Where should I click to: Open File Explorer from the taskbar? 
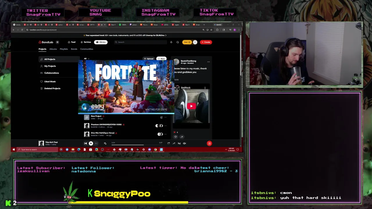coord(73,149)
